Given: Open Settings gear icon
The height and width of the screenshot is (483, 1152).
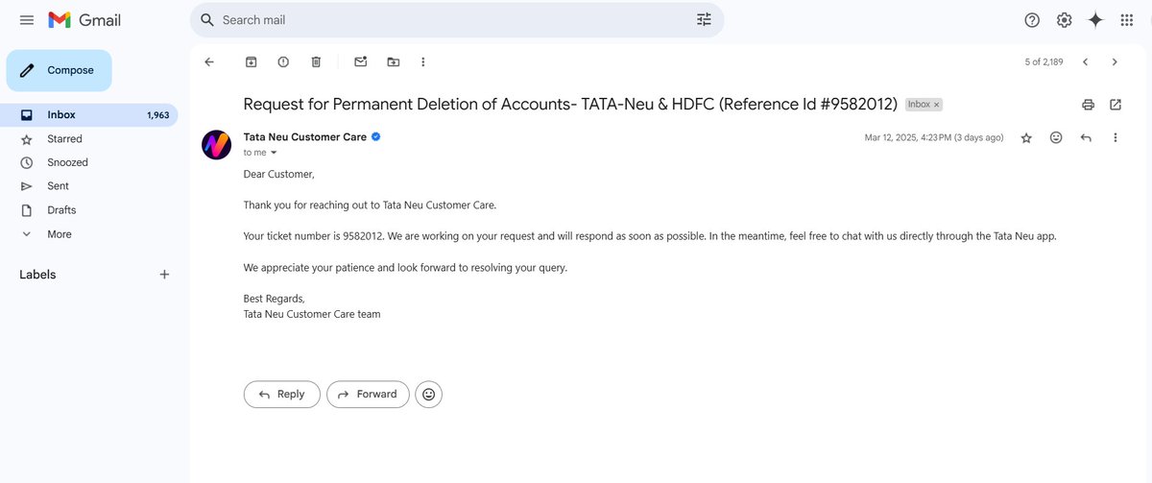Looking at the screenshot, I should point(1064,20).
